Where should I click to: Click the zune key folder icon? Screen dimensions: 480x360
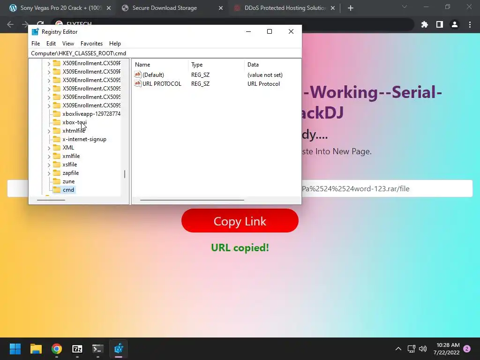pyautogui.click(x=57, y=181)
